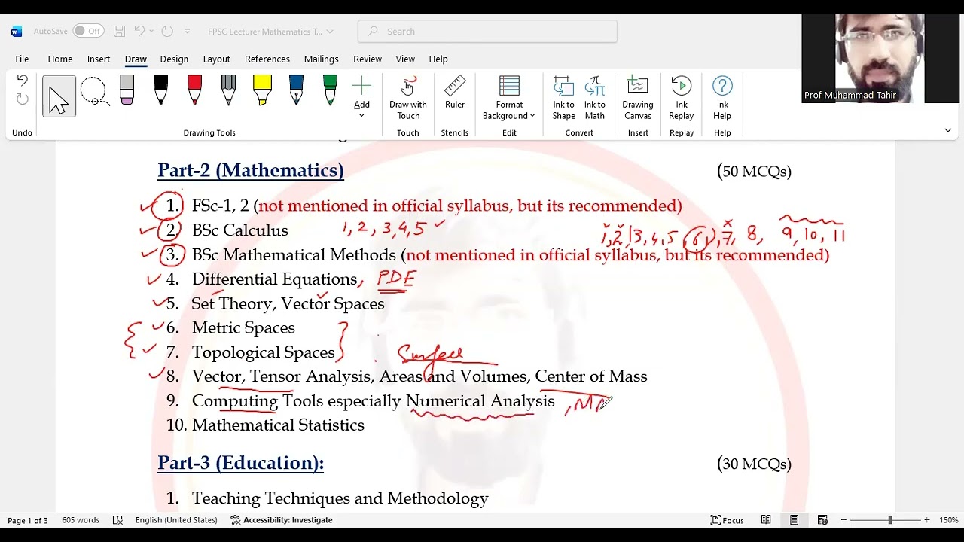964x542 pixels.
Task: Switch to Read Mode view
Action: (766, 520)
